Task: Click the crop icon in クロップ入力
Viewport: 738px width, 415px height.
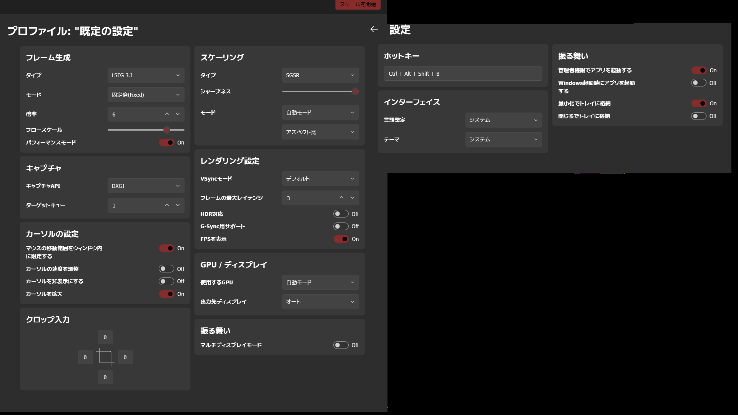Action: 105,357
